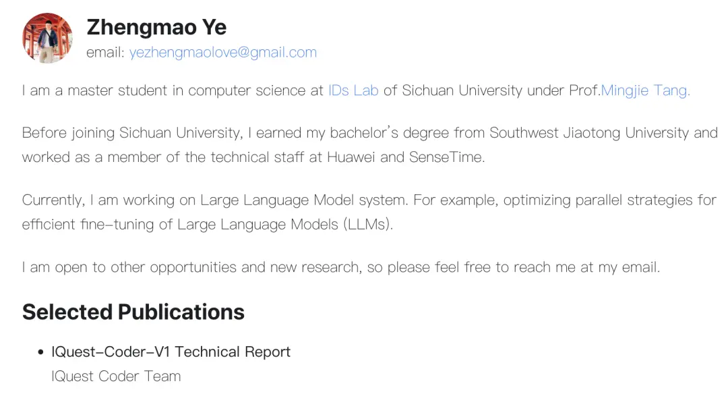Image resolution: width=728 pixels, height=394 pixels.
Task: Click "Southwest Jiaotong University" in the text
Action: point(588,133)
